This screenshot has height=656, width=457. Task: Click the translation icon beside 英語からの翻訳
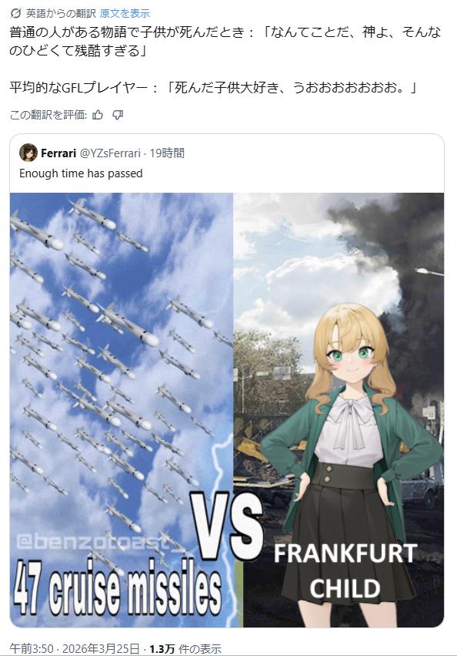point(15,13)
